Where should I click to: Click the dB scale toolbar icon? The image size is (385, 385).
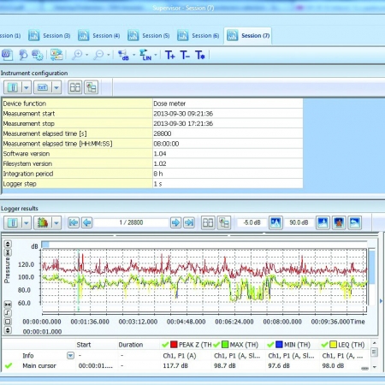click(123, 55)
